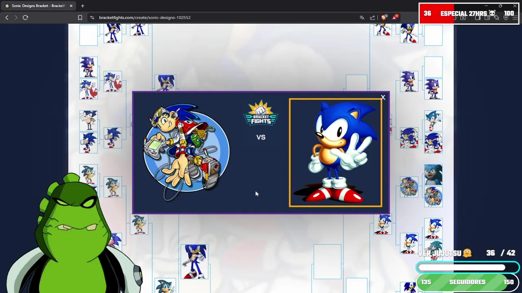Click the ESPECIAL 27HRS overlay banner
This screenshot has height=293, width=522.
469,14
